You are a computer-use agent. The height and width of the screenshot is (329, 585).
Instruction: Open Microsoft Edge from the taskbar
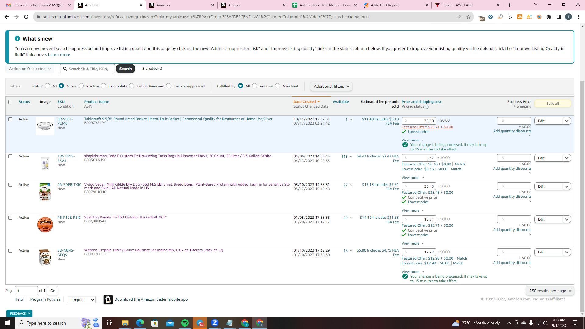tap(140, 323)
